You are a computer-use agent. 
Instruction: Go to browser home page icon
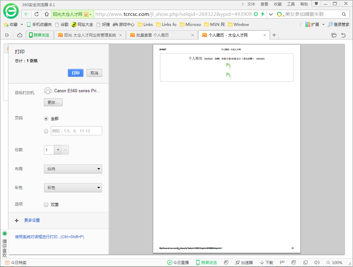click(47, 14)
